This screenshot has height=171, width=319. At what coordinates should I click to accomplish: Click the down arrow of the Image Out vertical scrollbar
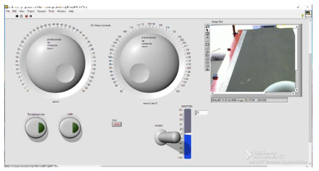pos(297,90)
